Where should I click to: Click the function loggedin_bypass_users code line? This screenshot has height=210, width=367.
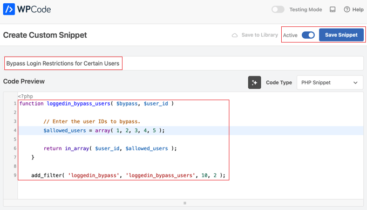[x=97, y=103]
